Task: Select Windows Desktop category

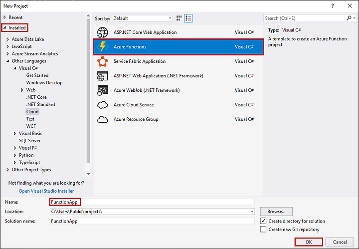Action: pyautogui.click(x=44, y=83)
